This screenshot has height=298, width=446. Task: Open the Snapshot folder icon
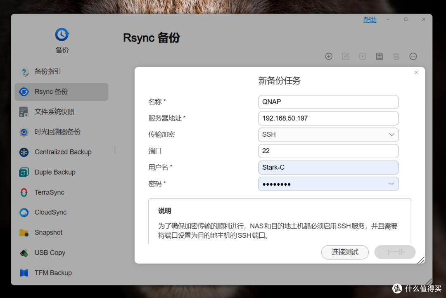coord(24,233)
